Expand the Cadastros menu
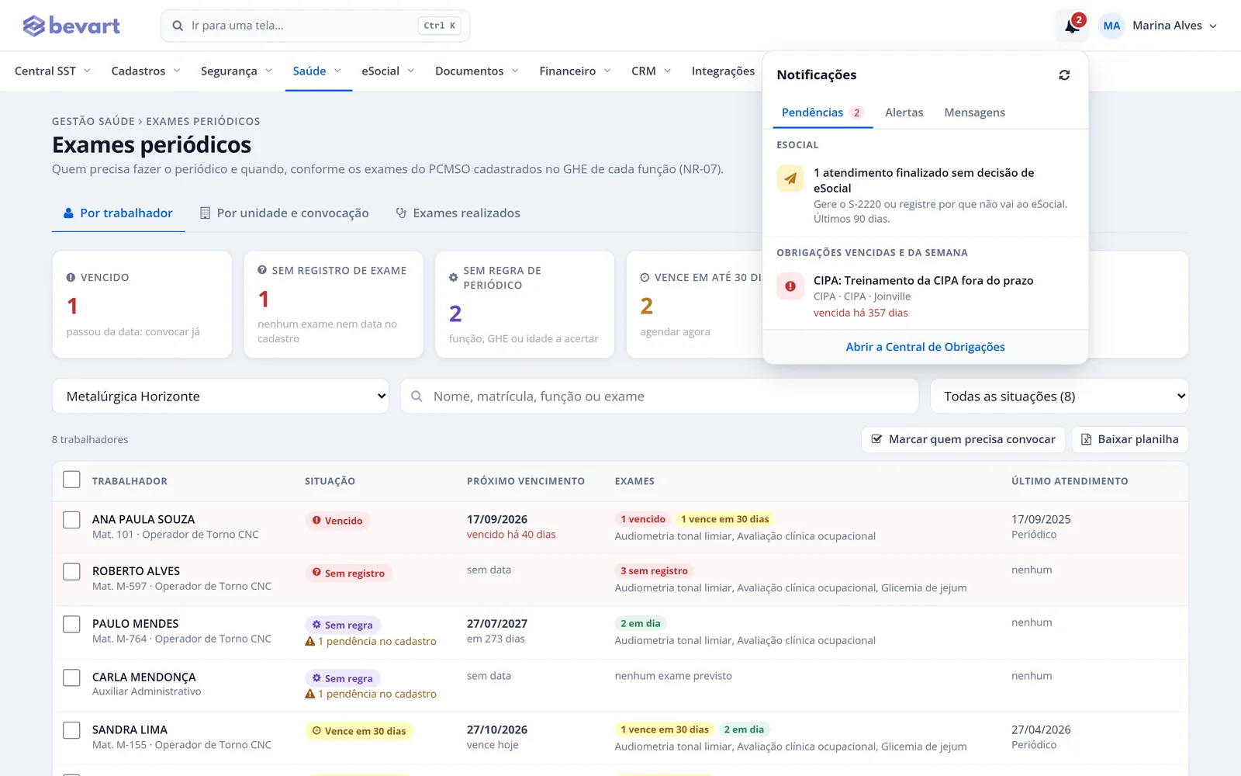This screenshot has height=776, width=1241. click(146, 71)
